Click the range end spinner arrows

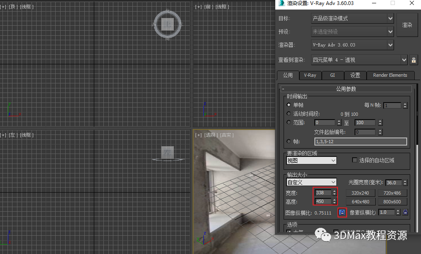[x=380, y=122]
